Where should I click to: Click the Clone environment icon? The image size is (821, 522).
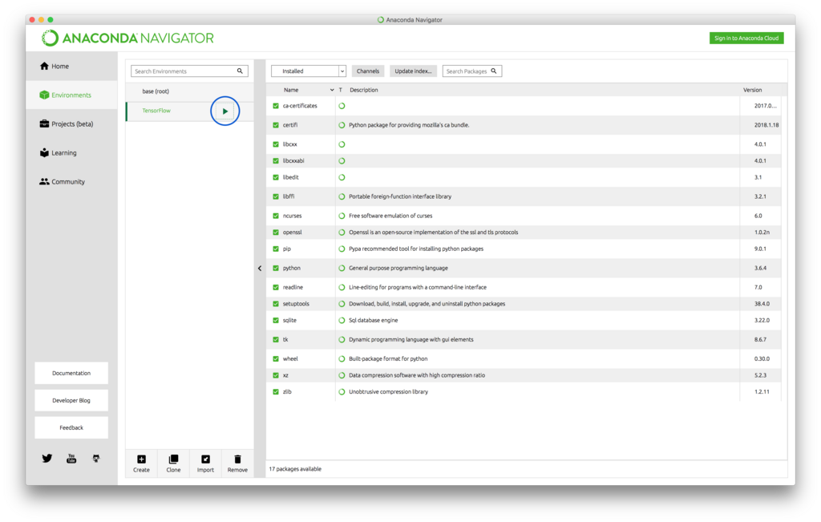point(173,459)
